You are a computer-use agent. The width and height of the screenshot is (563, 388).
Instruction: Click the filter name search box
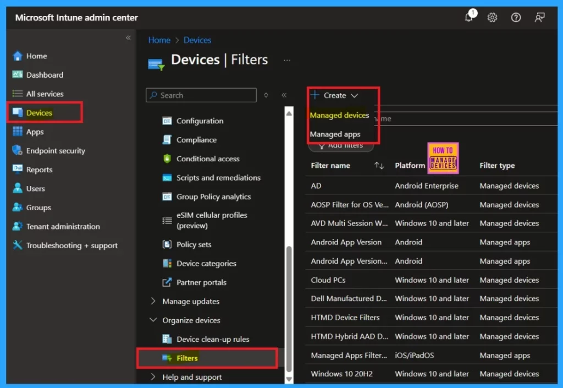[x=465, y=118]
